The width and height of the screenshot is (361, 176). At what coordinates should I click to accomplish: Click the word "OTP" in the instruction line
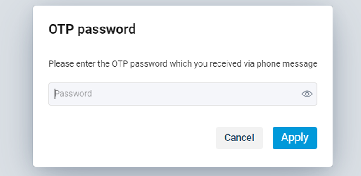point(120,63)
